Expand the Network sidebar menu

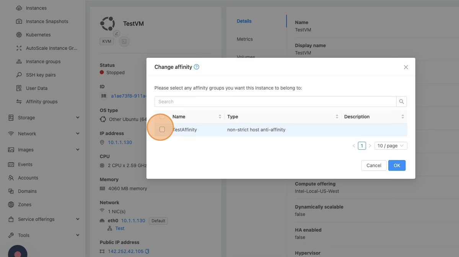44,134
